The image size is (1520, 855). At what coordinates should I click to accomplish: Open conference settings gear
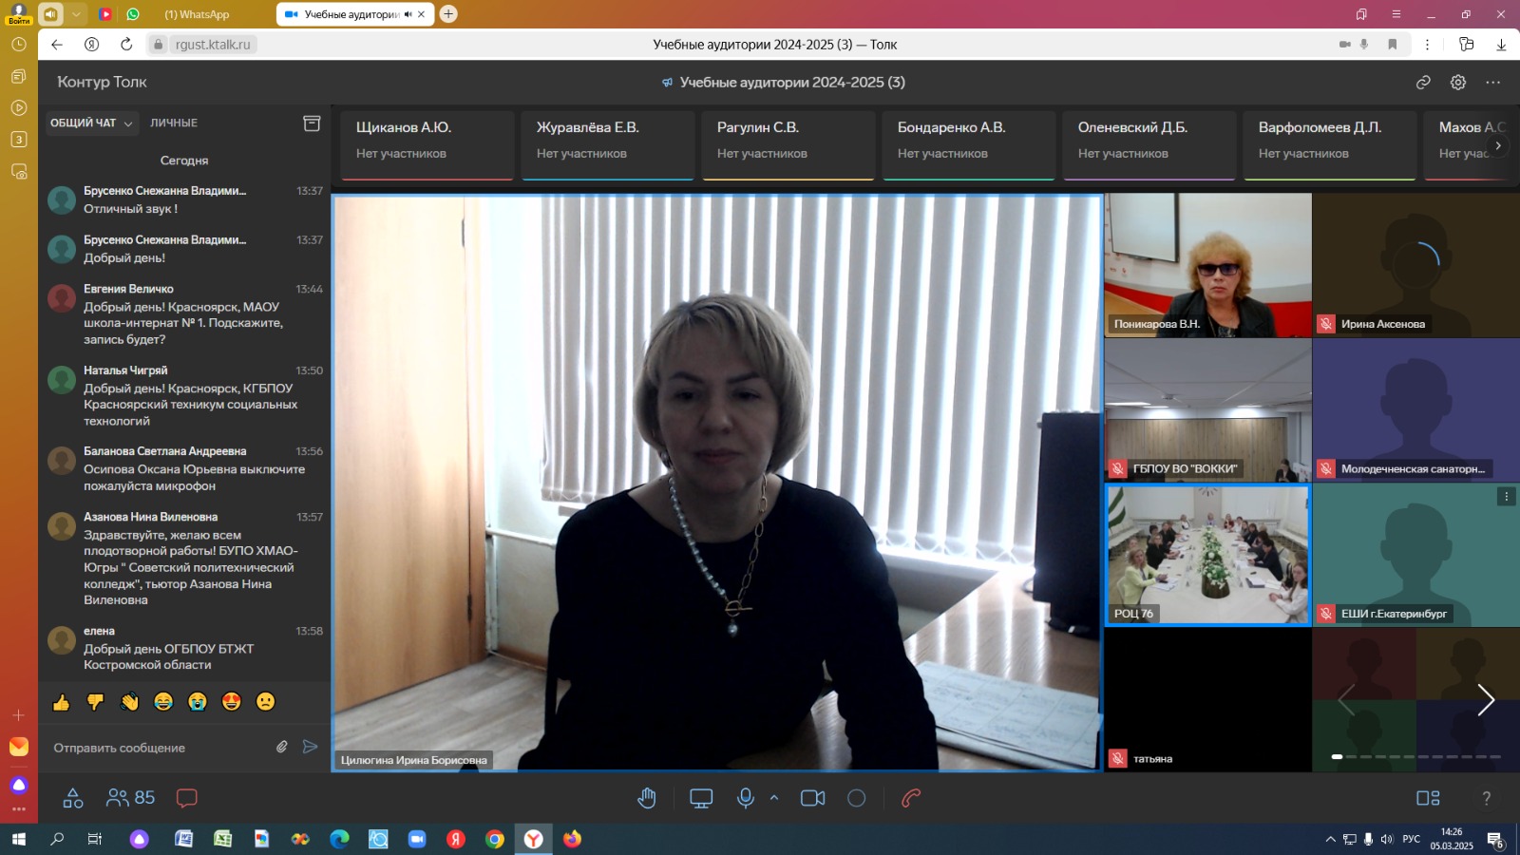coord(1458,83)
